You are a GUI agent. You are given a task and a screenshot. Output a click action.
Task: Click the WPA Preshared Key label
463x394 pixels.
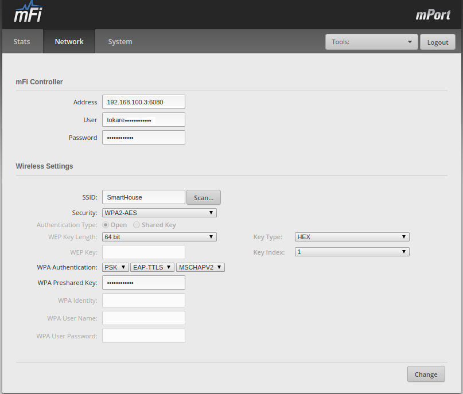[x=67, y=283]
